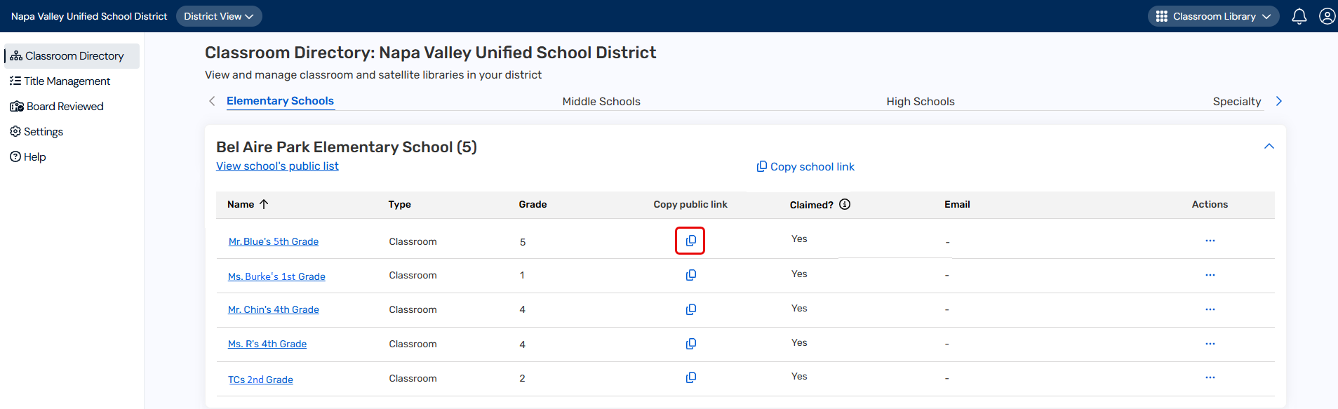Open actions menu for Ms. R's 4th Grade
1338x409 pixels.
click(x=1210, y=344)
